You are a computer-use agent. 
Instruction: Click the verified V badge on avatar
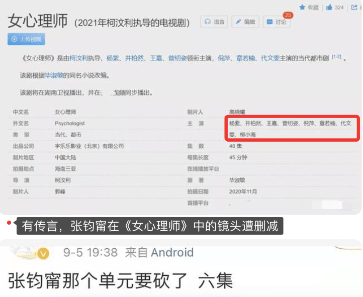point(44,253)
